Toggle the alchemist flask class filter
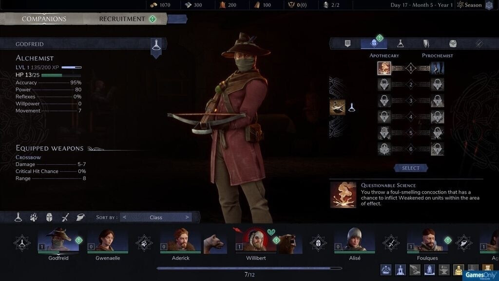The image size is (499, 281). coord(18,217)
